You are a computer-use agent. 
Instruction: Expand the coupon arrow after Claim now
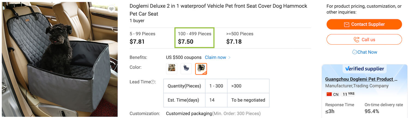[x=230, y=57]
